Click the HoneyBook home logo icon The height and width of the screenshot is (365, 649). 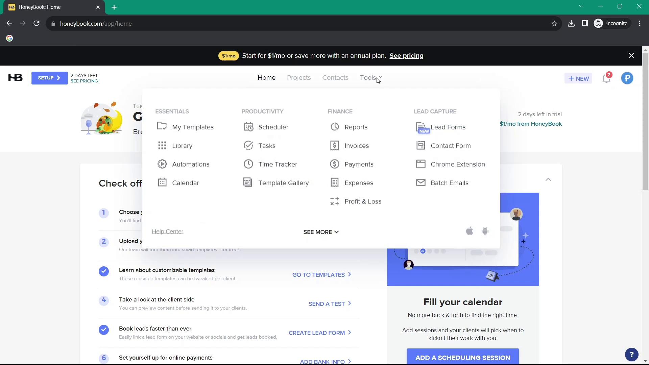click(15, 78)
